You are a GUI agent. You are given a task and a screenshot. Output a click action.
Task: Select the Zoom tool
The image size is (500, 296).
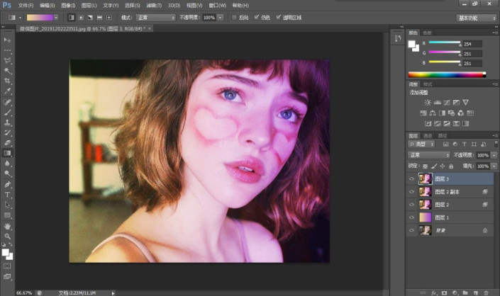click(7, 237)
